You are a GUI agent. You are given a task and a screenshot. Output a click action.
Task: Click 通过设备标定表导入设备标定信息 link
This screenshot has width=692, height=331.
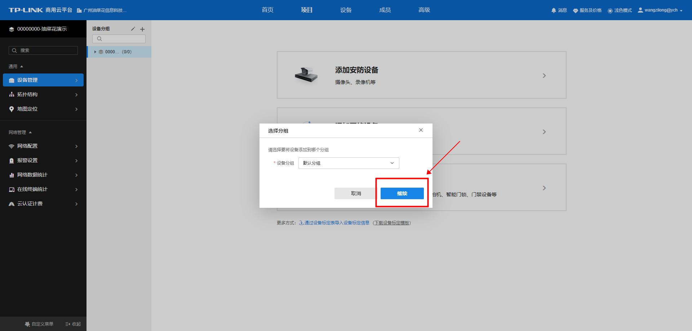pyautogui.click(x=334, y=223)
